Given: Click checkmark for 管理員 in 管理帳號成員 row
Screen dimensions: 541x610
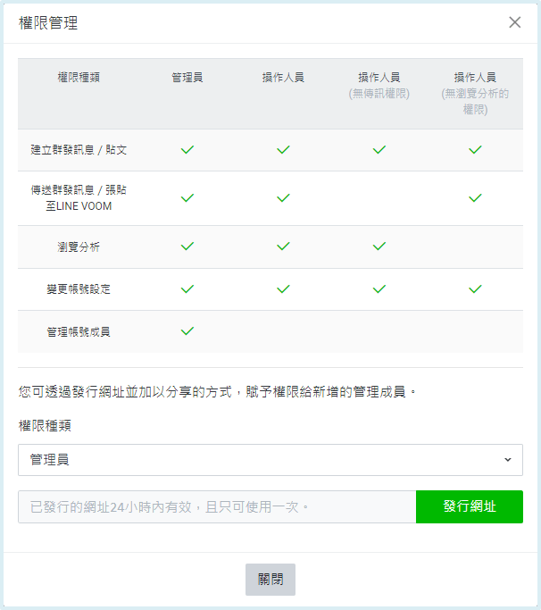Looking at the screenshot, I should click(187, 331).
